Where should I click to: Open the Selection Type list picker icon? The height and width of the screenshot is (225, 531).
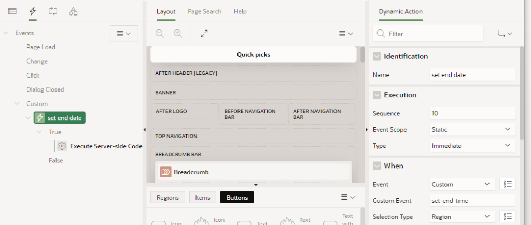pos(508,216)
